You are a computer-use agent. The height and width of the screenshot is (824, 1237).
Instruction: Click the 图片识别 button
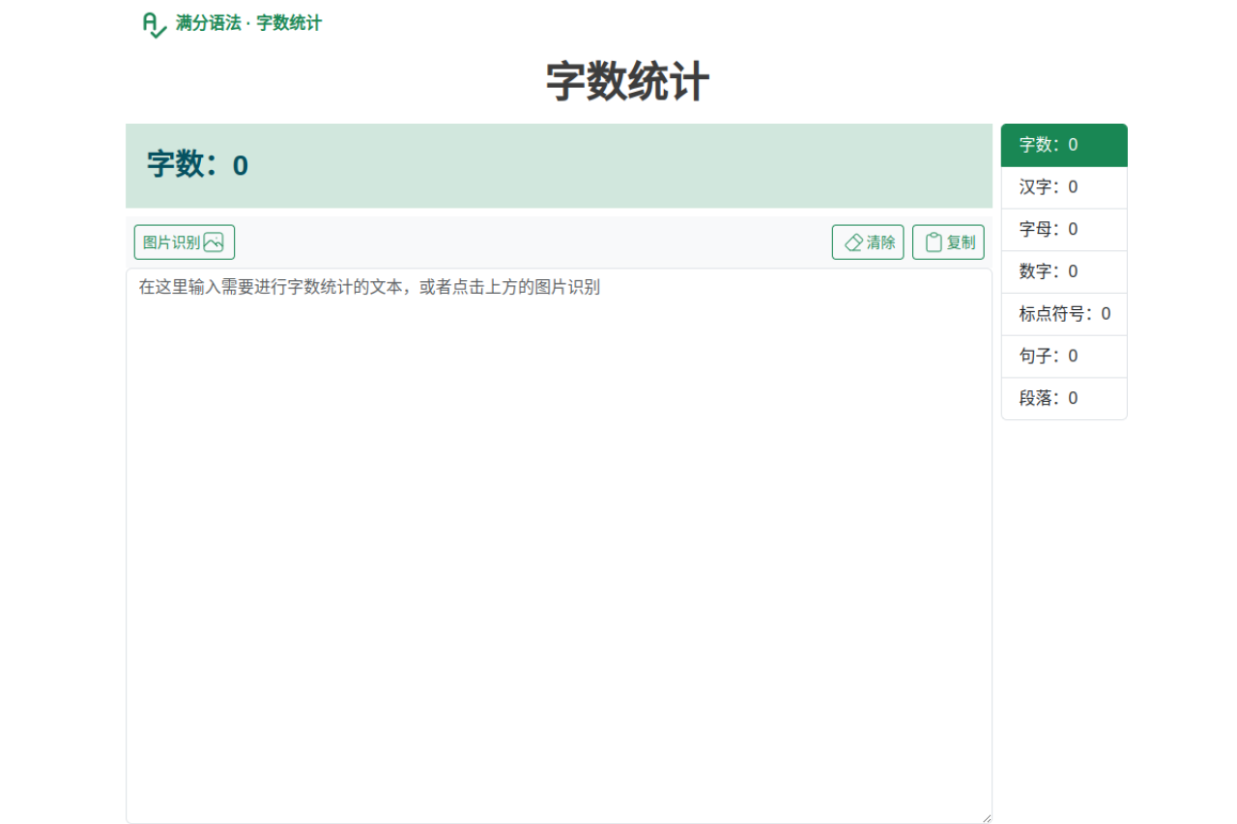[x=185, y=242]
